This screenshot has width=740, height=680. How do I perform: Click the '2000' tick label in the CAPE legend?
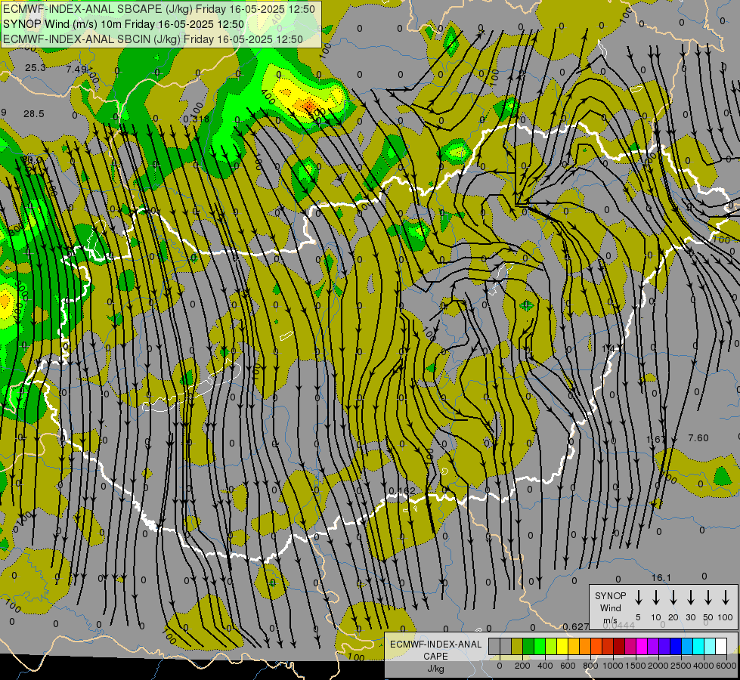[x=658, y=666]
